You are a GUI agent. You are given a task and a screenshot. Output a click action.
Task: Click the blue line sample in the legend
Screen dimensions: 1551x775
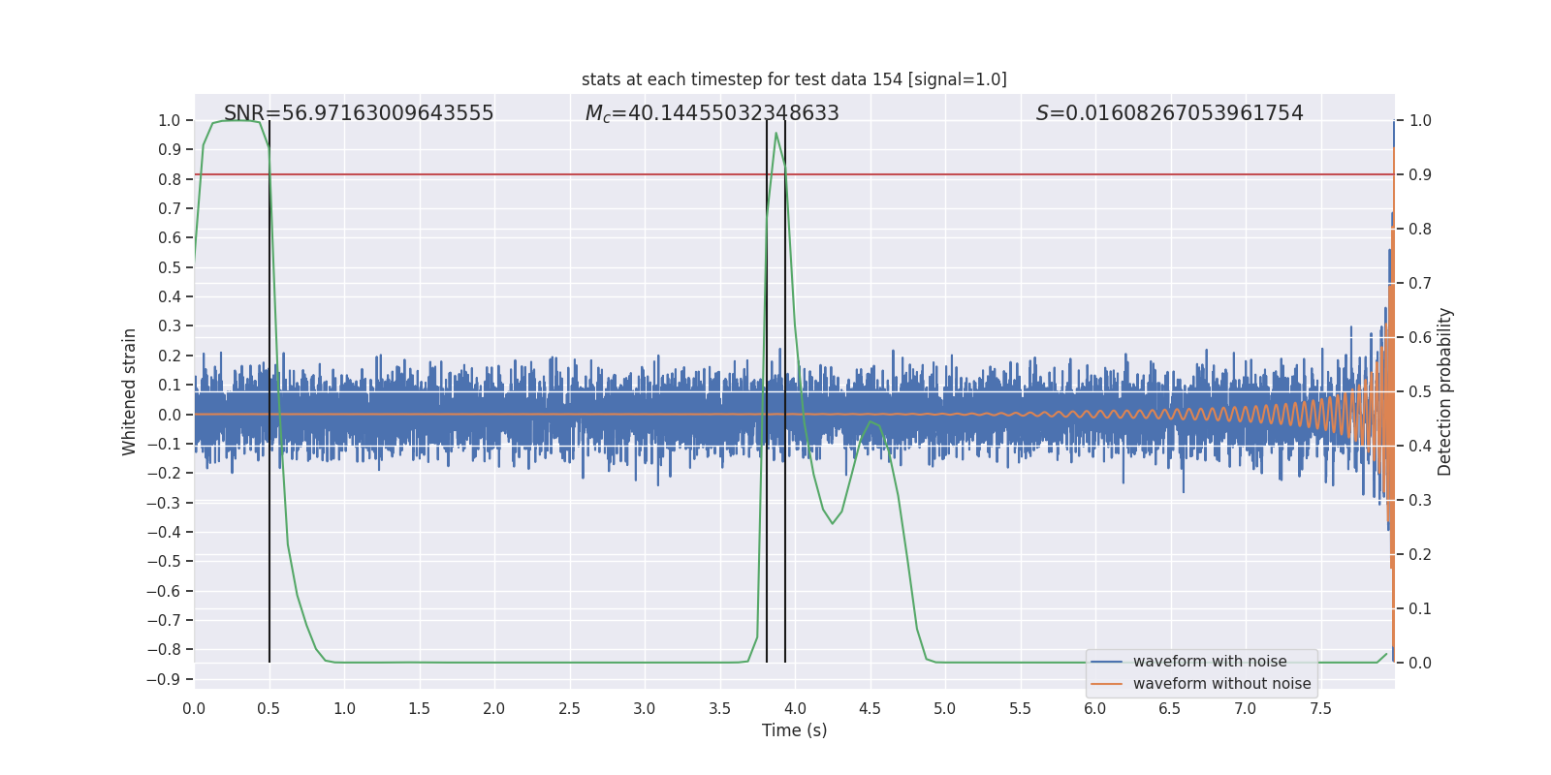pyautogui.click(x=1107, y=662)
